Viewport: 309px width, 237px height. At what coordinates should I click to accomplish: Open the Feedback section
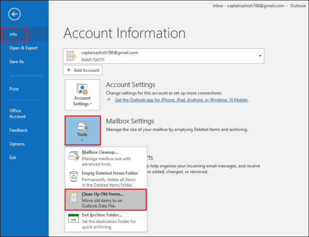[18, 130]
